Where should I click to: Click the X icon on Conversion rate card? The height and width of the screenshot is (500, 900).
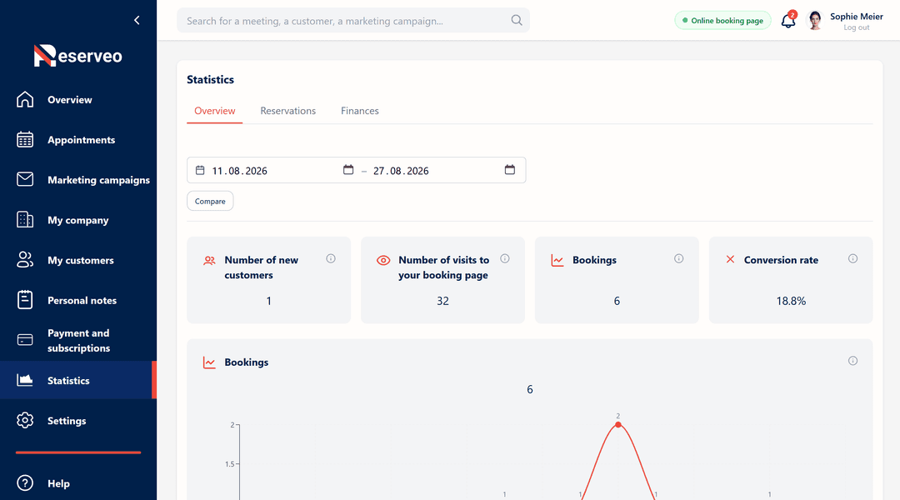point(730,259)
